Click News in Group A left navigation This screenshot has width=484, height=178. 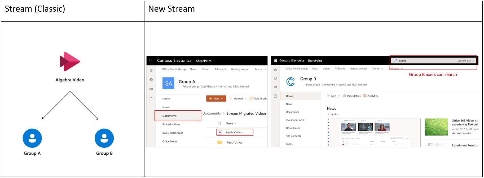[166, 107]
